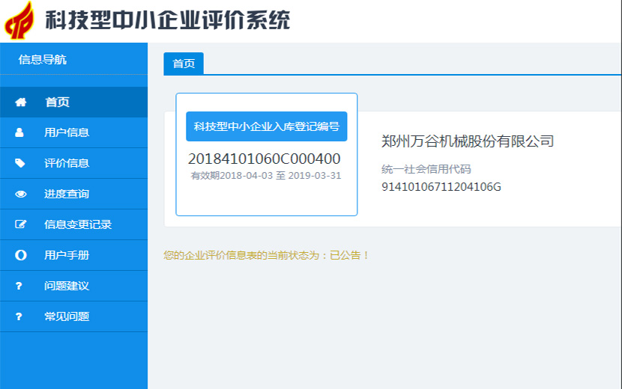Click the user icon beside 用户信息
622x389 pixels.
[20, 132]
